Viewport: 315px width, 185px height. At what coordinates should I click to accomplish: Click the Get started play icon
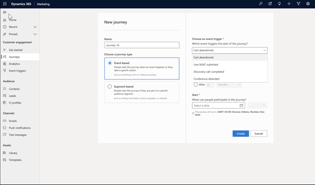5,50
